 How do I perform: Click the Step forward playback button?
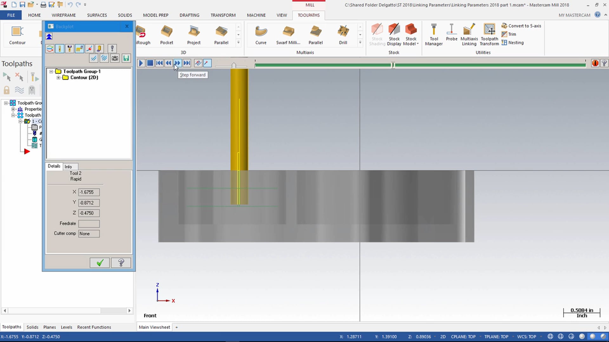pyautogui.click(x=177, y=63)
